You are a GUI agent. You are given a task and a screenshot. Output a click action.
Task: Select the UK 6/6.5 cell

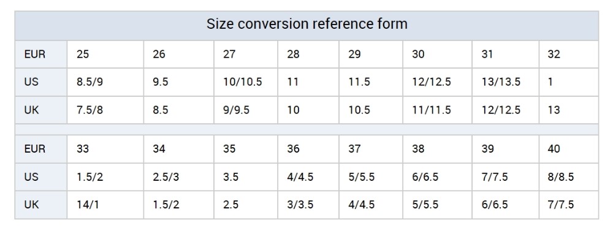506,205
